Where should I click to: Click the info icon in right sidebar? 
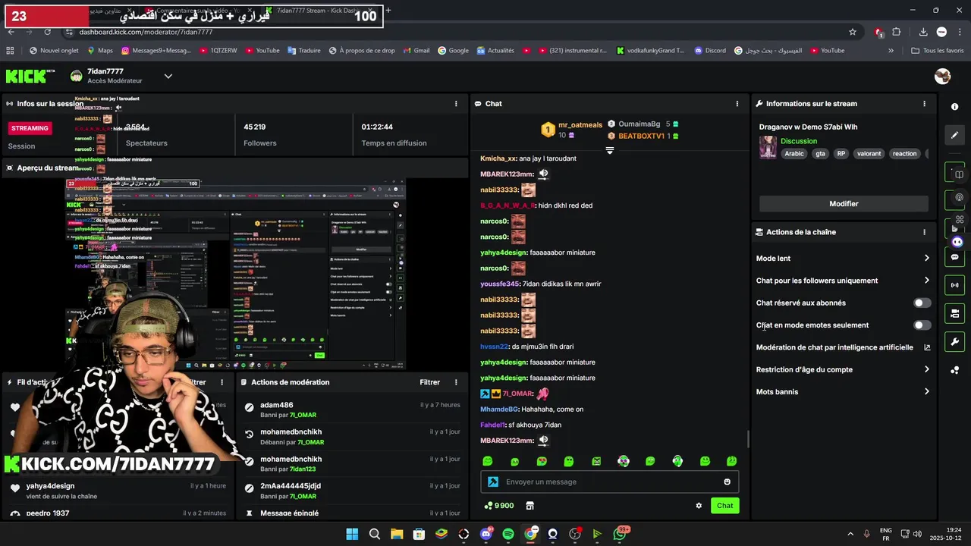coord(955,107)
